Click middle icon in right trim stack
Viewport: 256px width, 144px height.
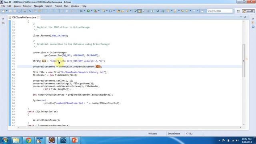tap(253, 23)
